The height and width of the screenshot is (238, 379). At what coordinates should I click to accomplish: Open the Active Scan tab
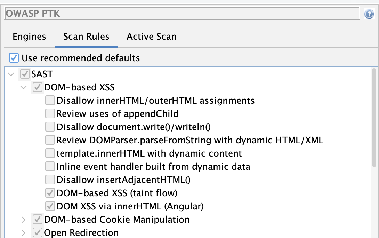pos(152,37)
